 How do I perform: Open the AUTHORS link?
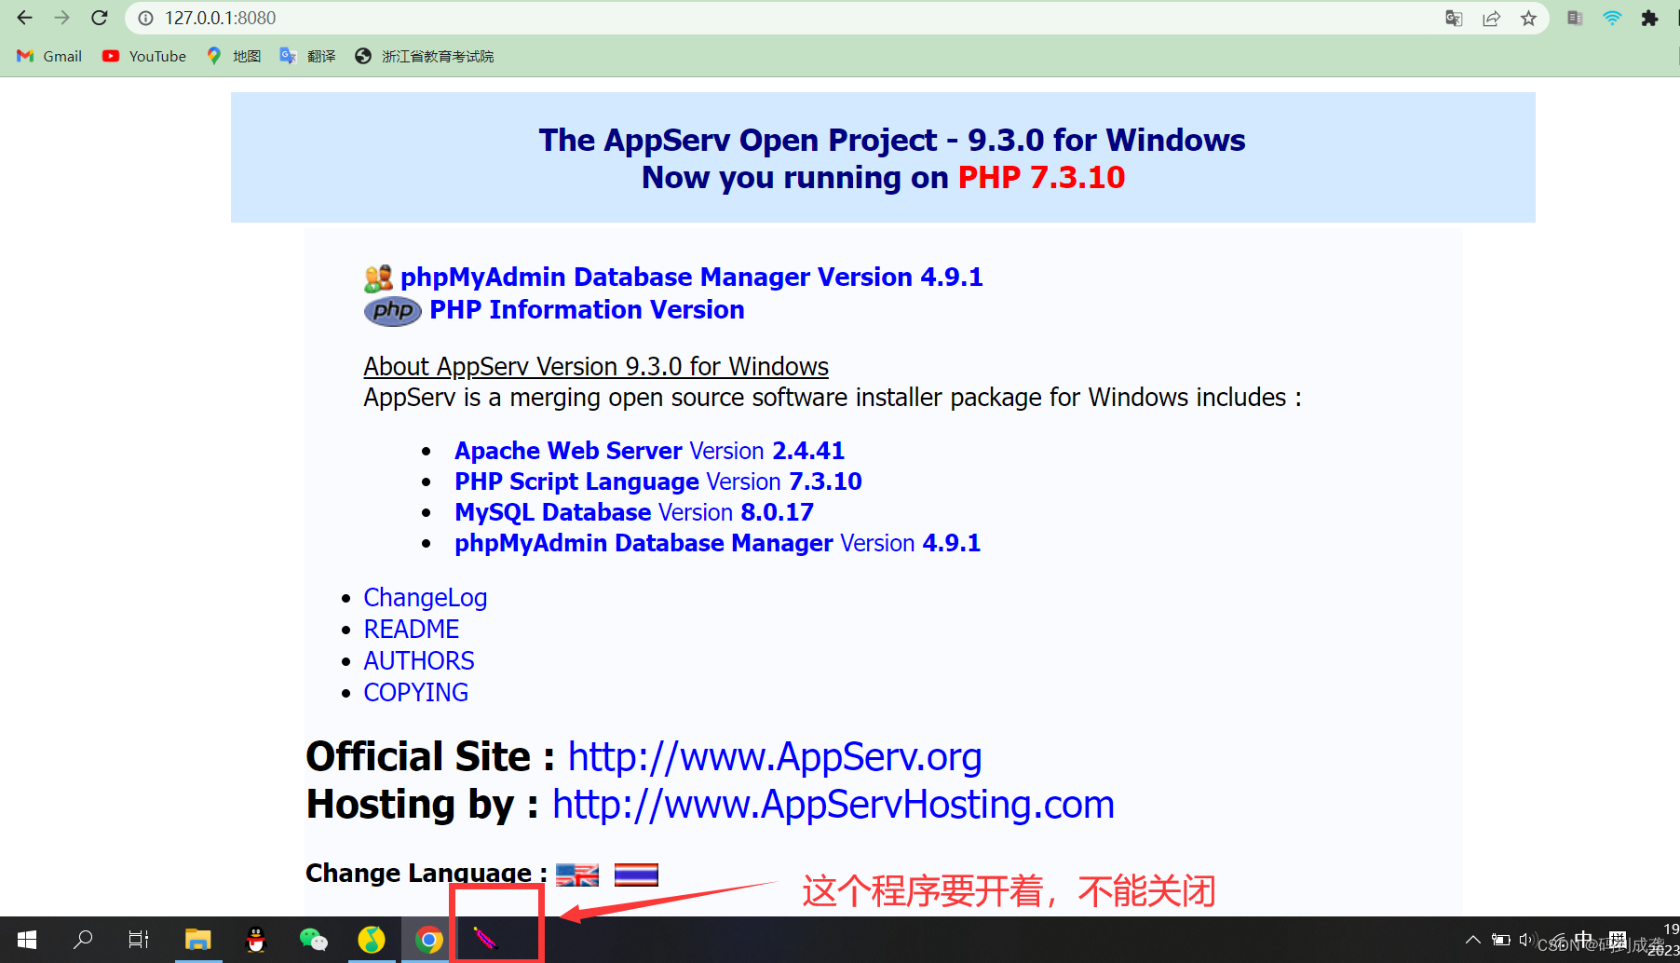419,661
